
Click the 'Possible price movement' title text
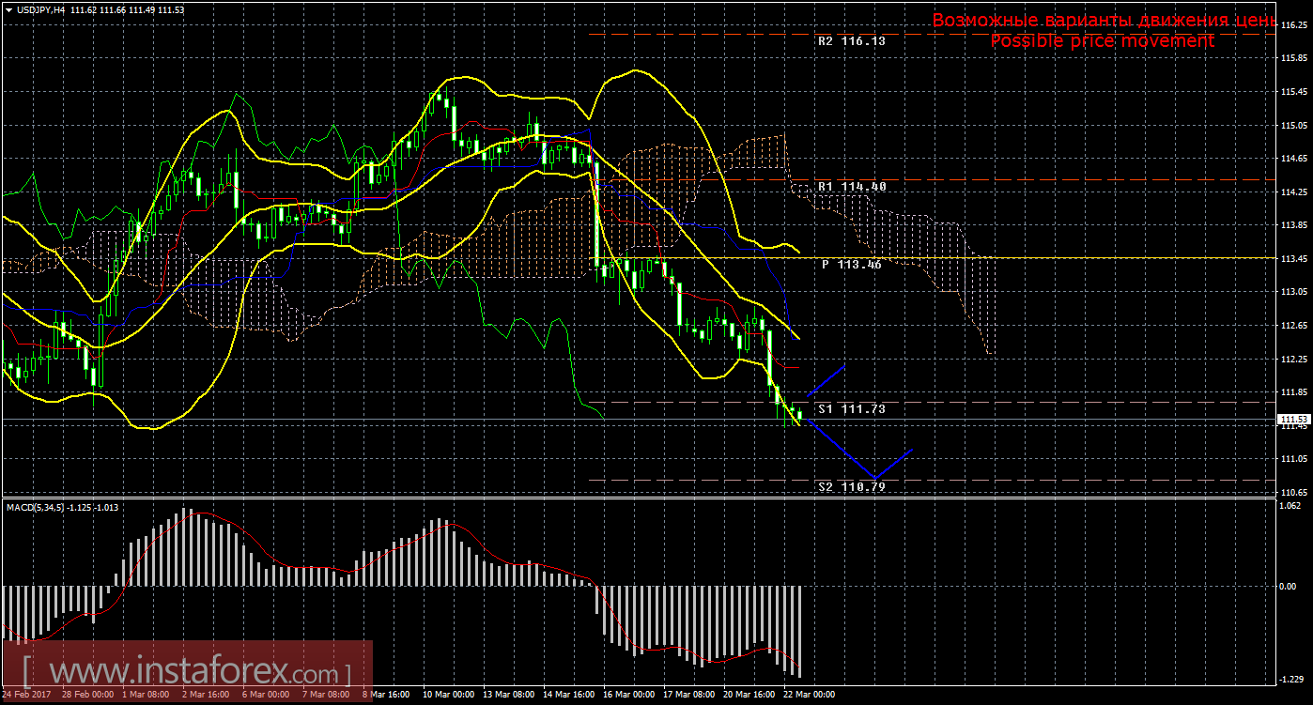pyautogui.click(x=1102, y=41)
